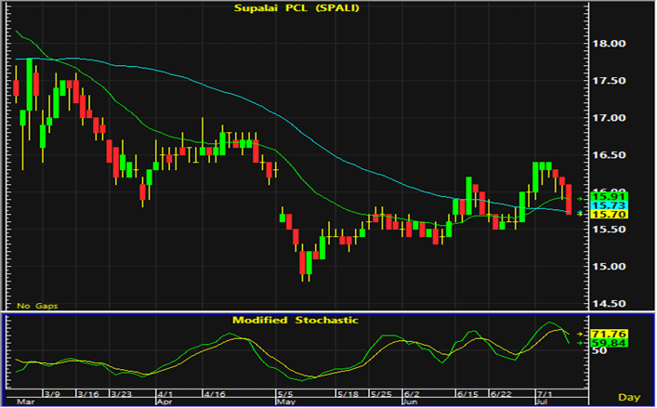Select the 4/16 date marker
The height and width of the screenshot is (408, 657).
pyautogui.click(x=214, y=394)
